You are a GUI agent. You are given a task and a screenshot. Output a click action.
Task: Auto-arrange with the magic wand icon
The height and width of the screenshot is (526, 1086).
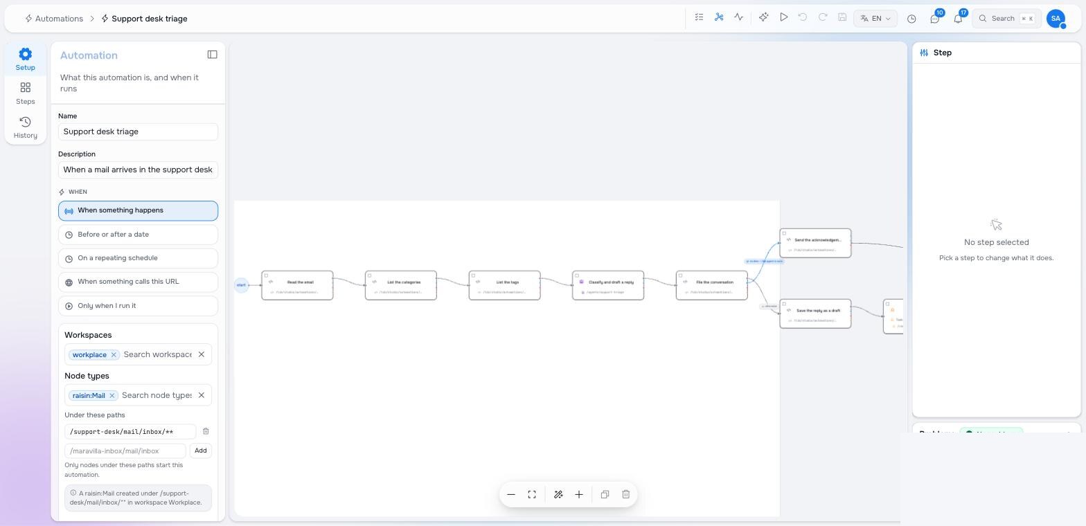click(x=558, y=494)
